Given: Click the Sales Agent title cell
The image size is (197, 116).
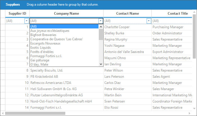Looking at the screenshot, I should click(172, 77).
